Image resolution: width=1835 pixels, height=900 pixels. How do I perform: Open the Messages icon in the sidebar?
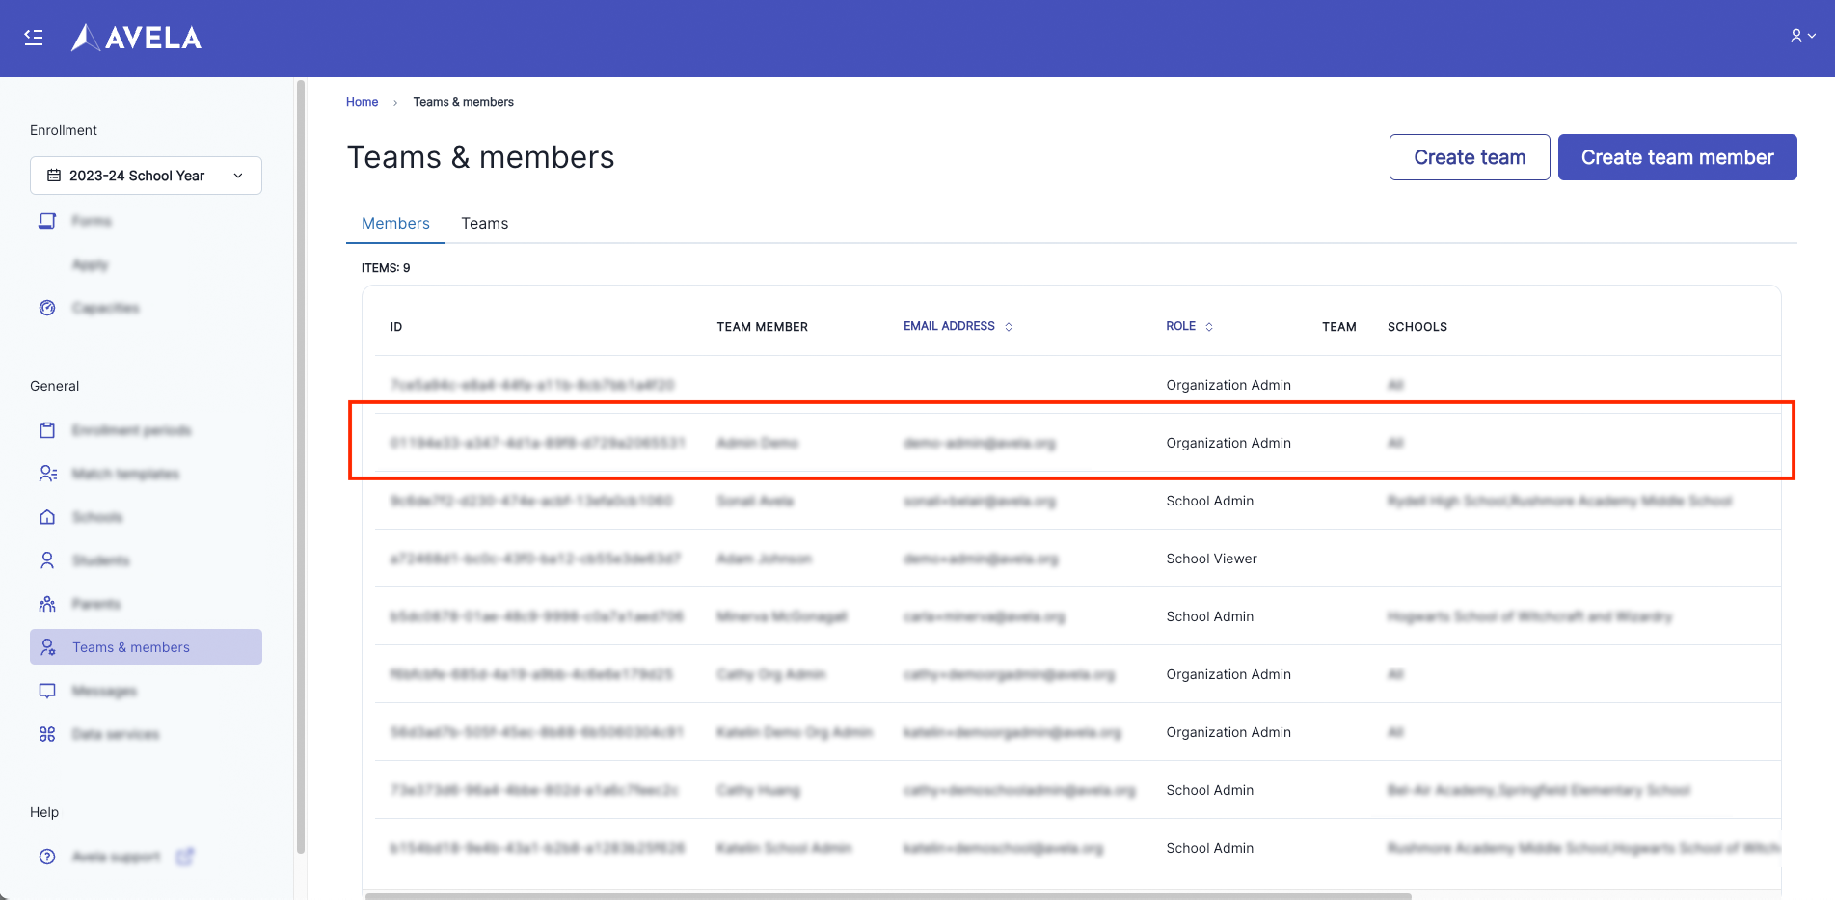(47, 691)
